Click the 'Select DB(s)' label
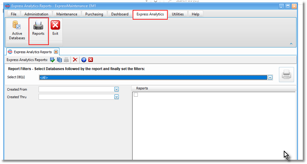 [x=16, y=77]
